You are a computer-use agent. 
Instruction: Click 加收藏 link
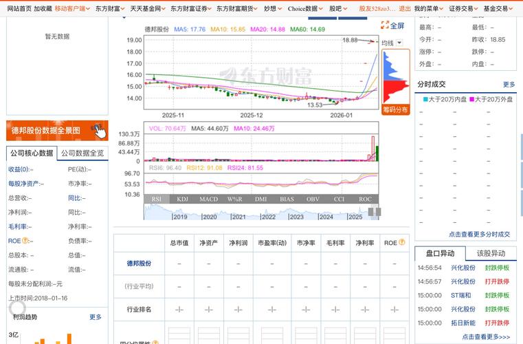click(43, 9)
